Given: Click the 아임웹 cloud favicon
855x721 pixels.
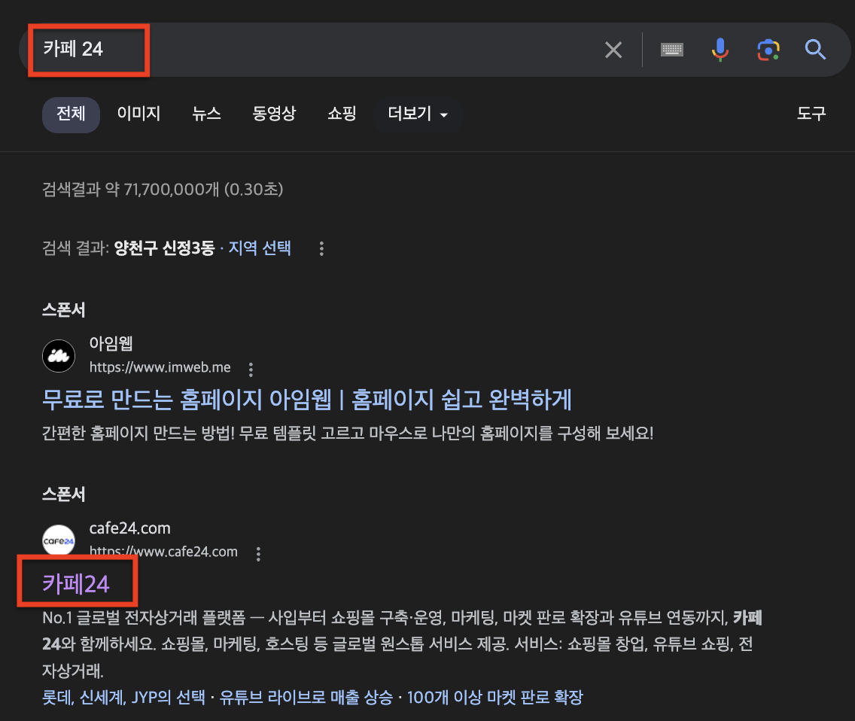Looking at the screenshot, I should pos(59,355).
